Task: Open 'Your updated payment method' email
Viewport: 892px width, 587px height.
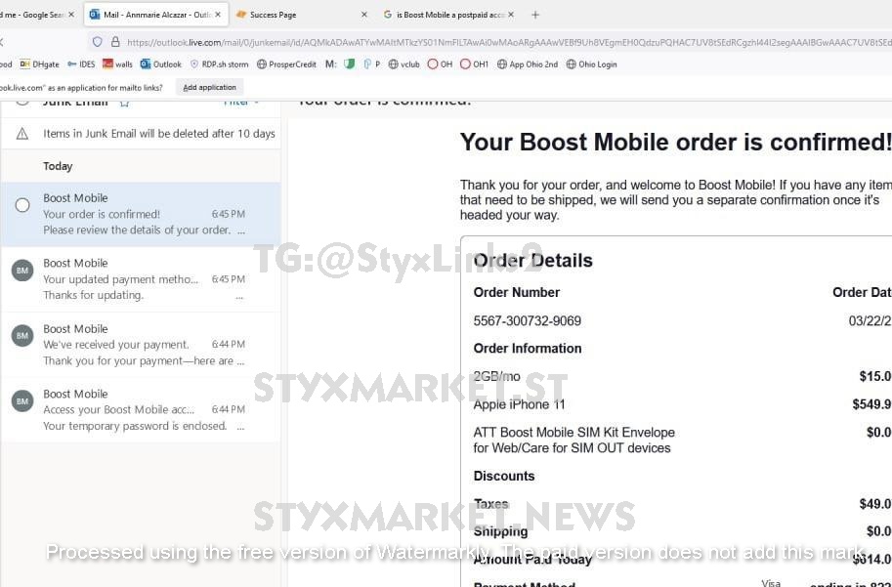Action: 141,279
